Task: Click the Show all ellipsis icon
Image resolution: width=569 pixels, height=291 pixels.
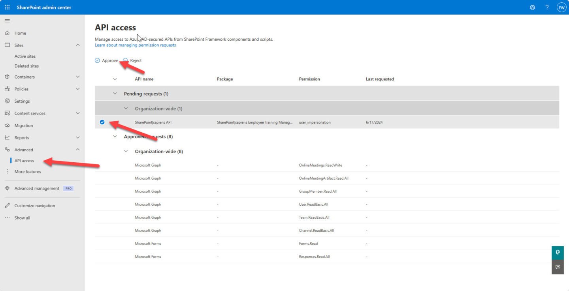Action: click(x=7, y=218)
